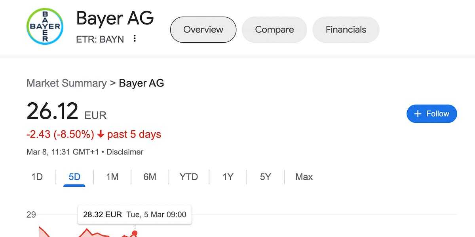This screenshot has width=475, height=237.
Task: Show the 6M chart range
Action: (150, 177)
